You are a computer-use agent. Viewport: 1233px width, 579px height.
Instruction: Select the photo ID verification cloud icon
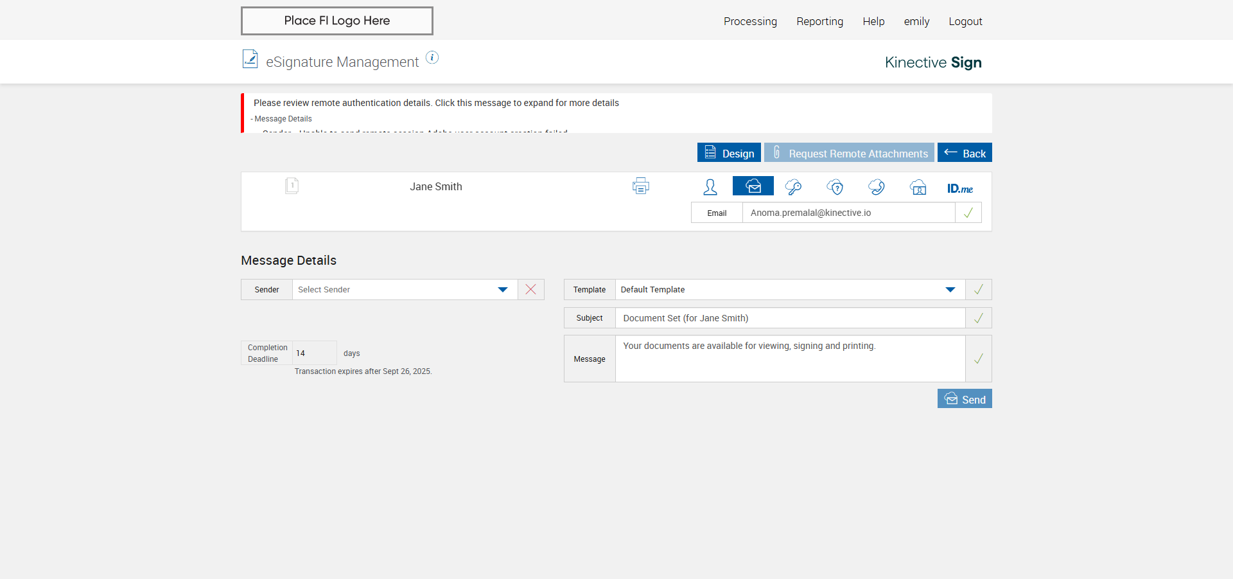pos(918,187)
